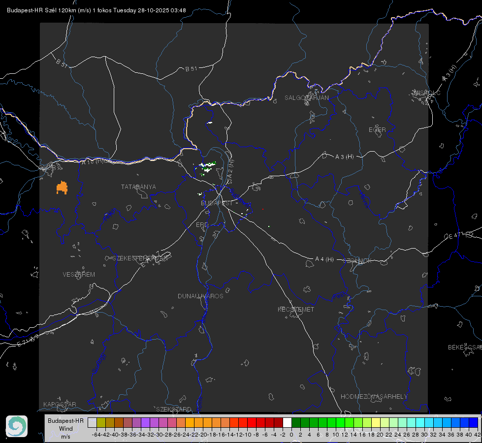This screenshot has height=443, width=482.
Task: Click the KECSKEMET city label
Action: (x=296, y=310)
